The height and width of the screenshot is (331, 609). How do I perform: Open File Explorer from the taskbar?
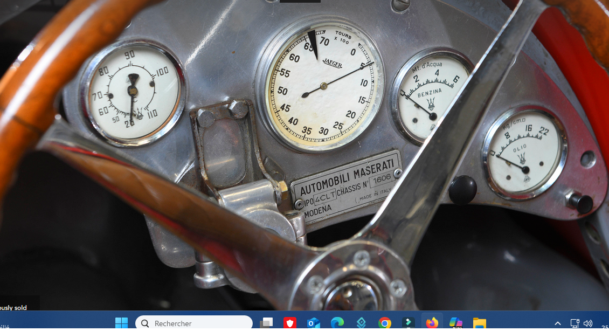[480, 323]
